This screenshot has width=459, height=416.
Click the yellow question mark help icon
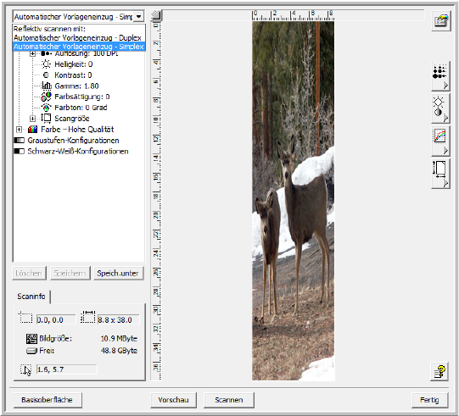click(439, 372)
